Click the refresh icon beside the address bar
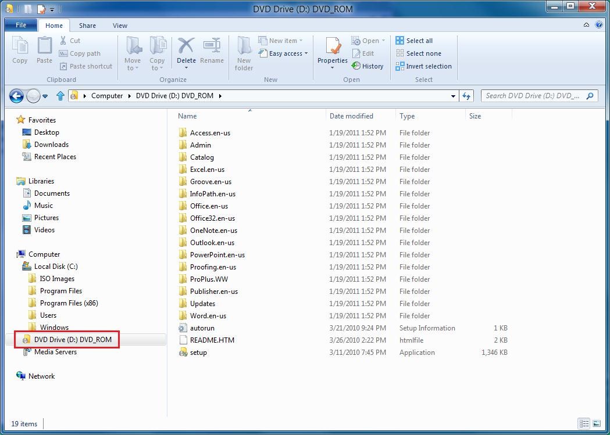This screenshot has height=435, width=610. [467, 95]
